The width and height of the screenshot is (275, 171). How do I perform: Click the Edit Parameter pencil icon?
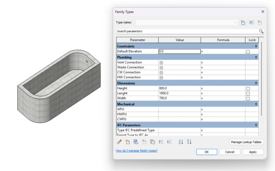point(120,142)
